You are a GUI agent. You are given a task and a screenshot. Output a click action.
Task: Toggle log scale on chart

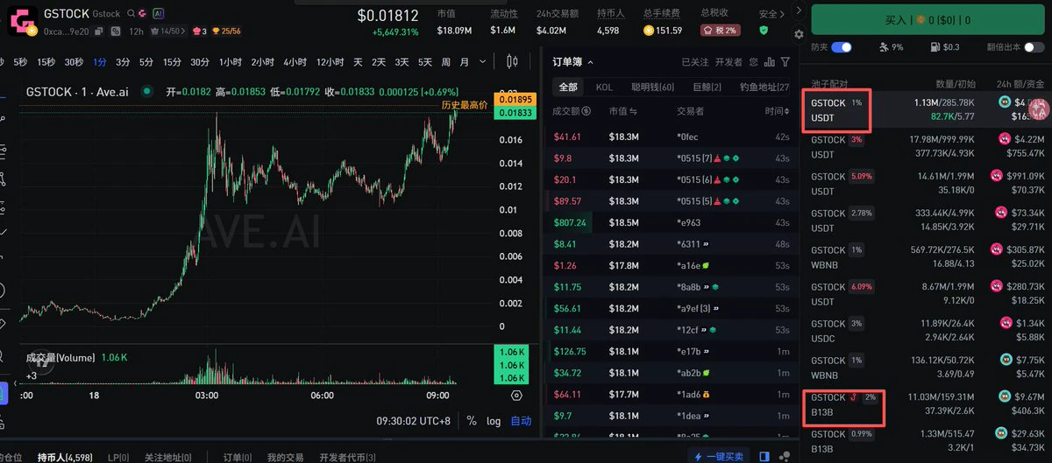tap(494, 421)
